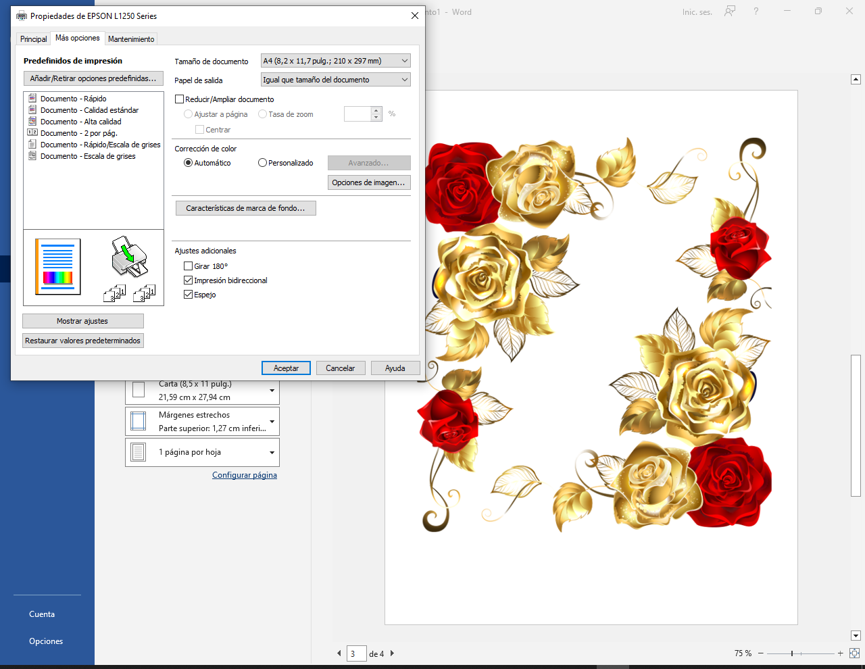Open 'Configurar página' link
865x669 pixels.
pos(245,475)
